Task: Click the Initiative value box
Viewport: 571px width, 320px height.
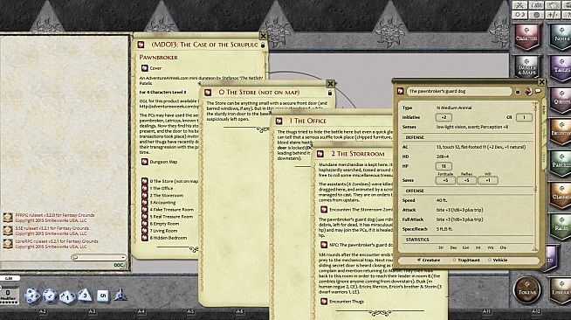Action: (444, 117)
